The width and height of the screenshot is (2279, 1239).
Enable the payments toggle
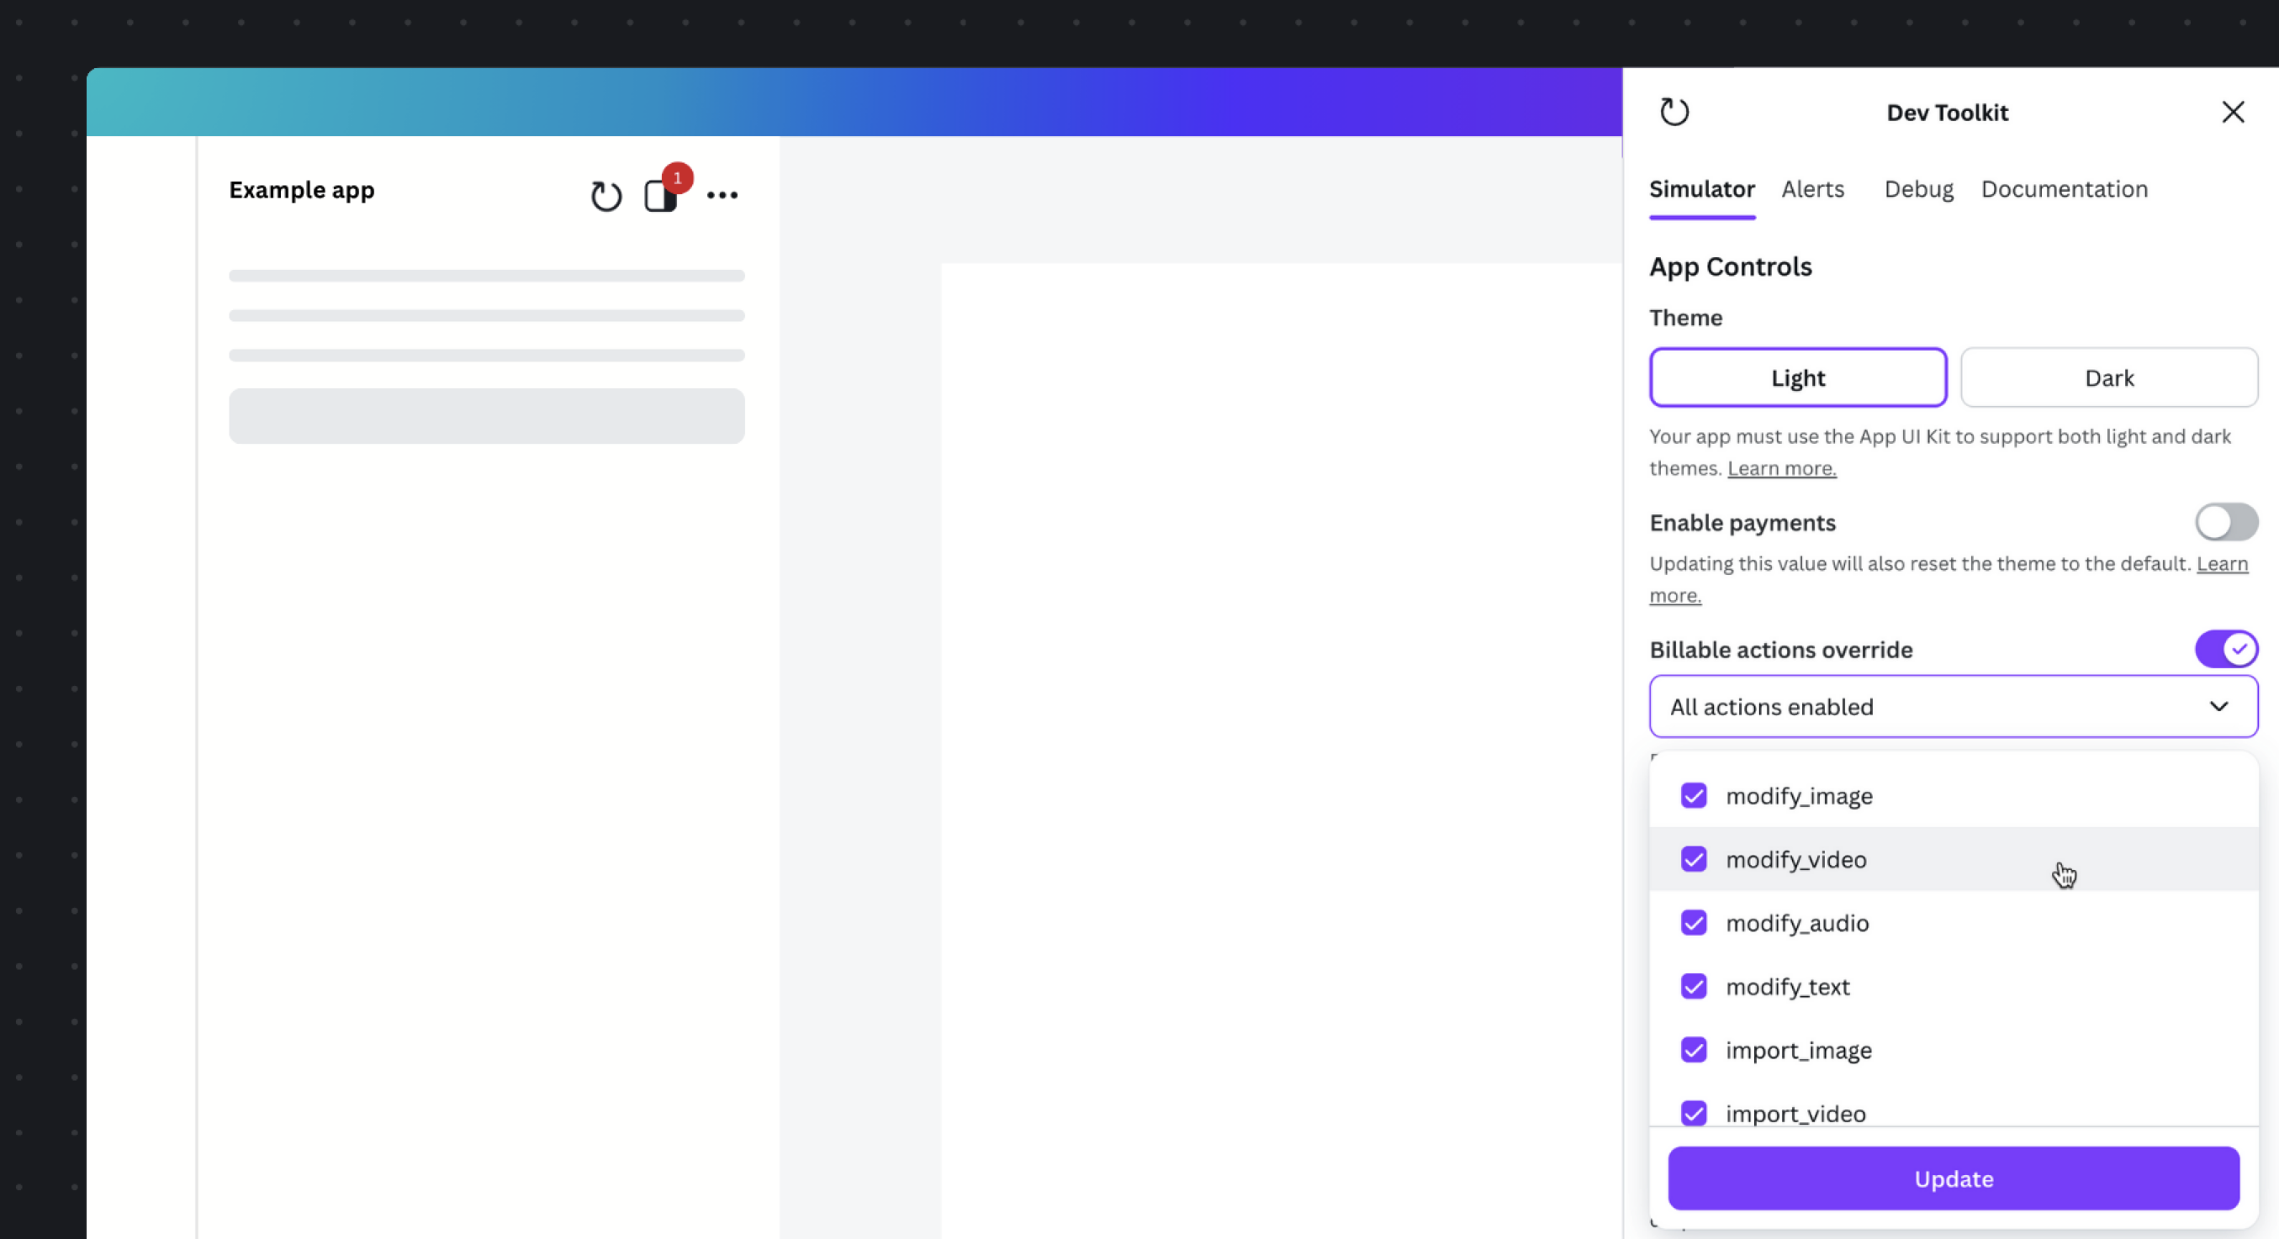tap(2226, 522)
